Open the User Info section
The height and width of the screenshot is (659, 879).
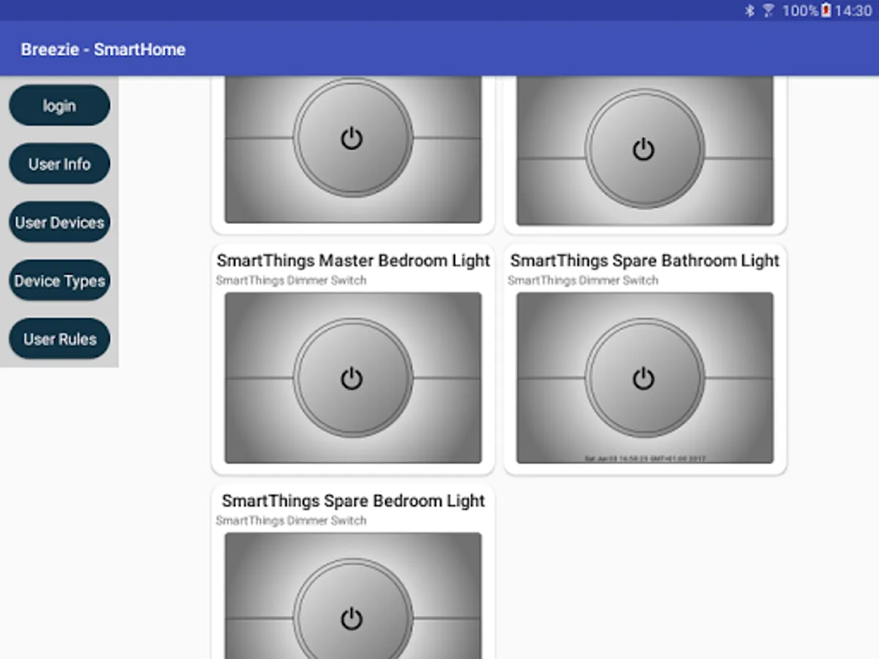tap(59, 164)
